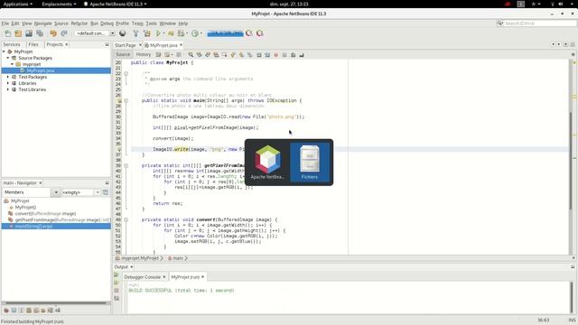Click the New Project toolbar icon

[18, 33]
